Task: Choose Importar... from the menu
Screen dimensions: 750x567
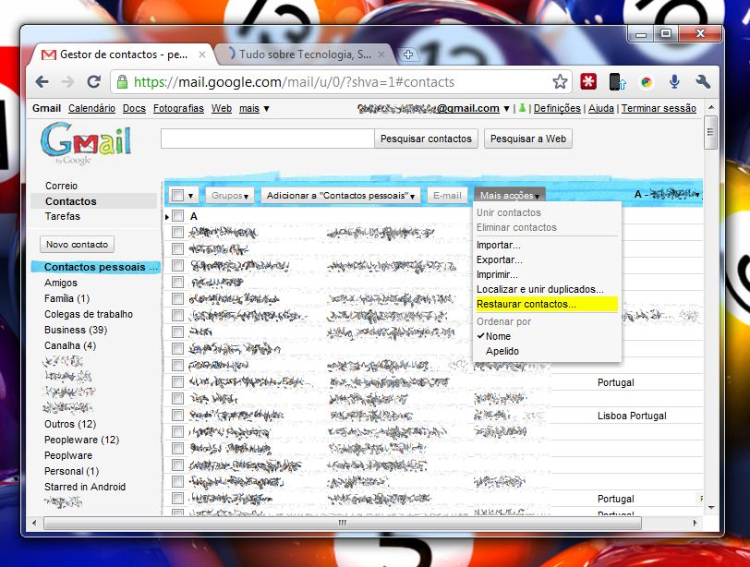Action: [499, 246]
